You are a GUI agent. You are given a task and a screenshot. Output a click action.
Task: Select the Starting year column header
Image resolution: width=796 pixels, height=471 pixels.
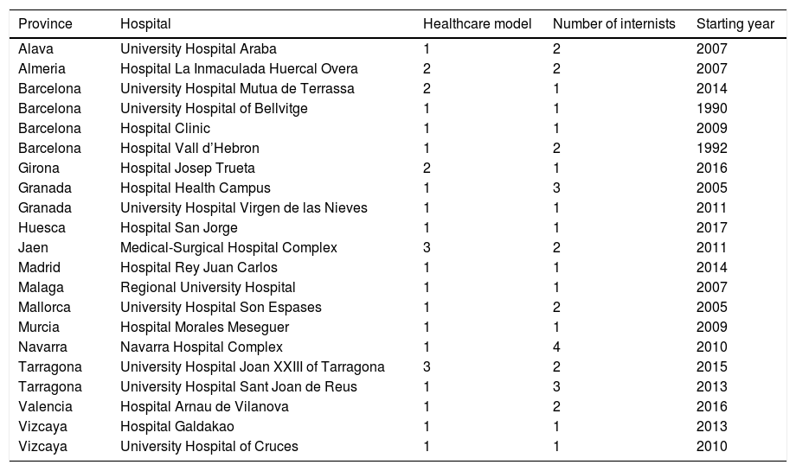pyautogui.click(x=735, y=24)
